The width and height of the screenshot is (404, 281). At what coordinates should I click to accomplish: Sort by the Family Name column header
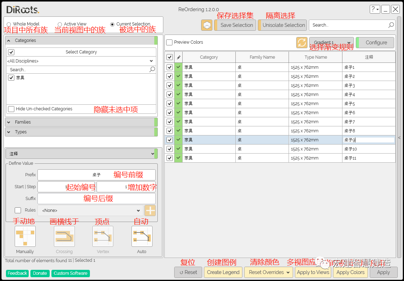tap(262, 57)
